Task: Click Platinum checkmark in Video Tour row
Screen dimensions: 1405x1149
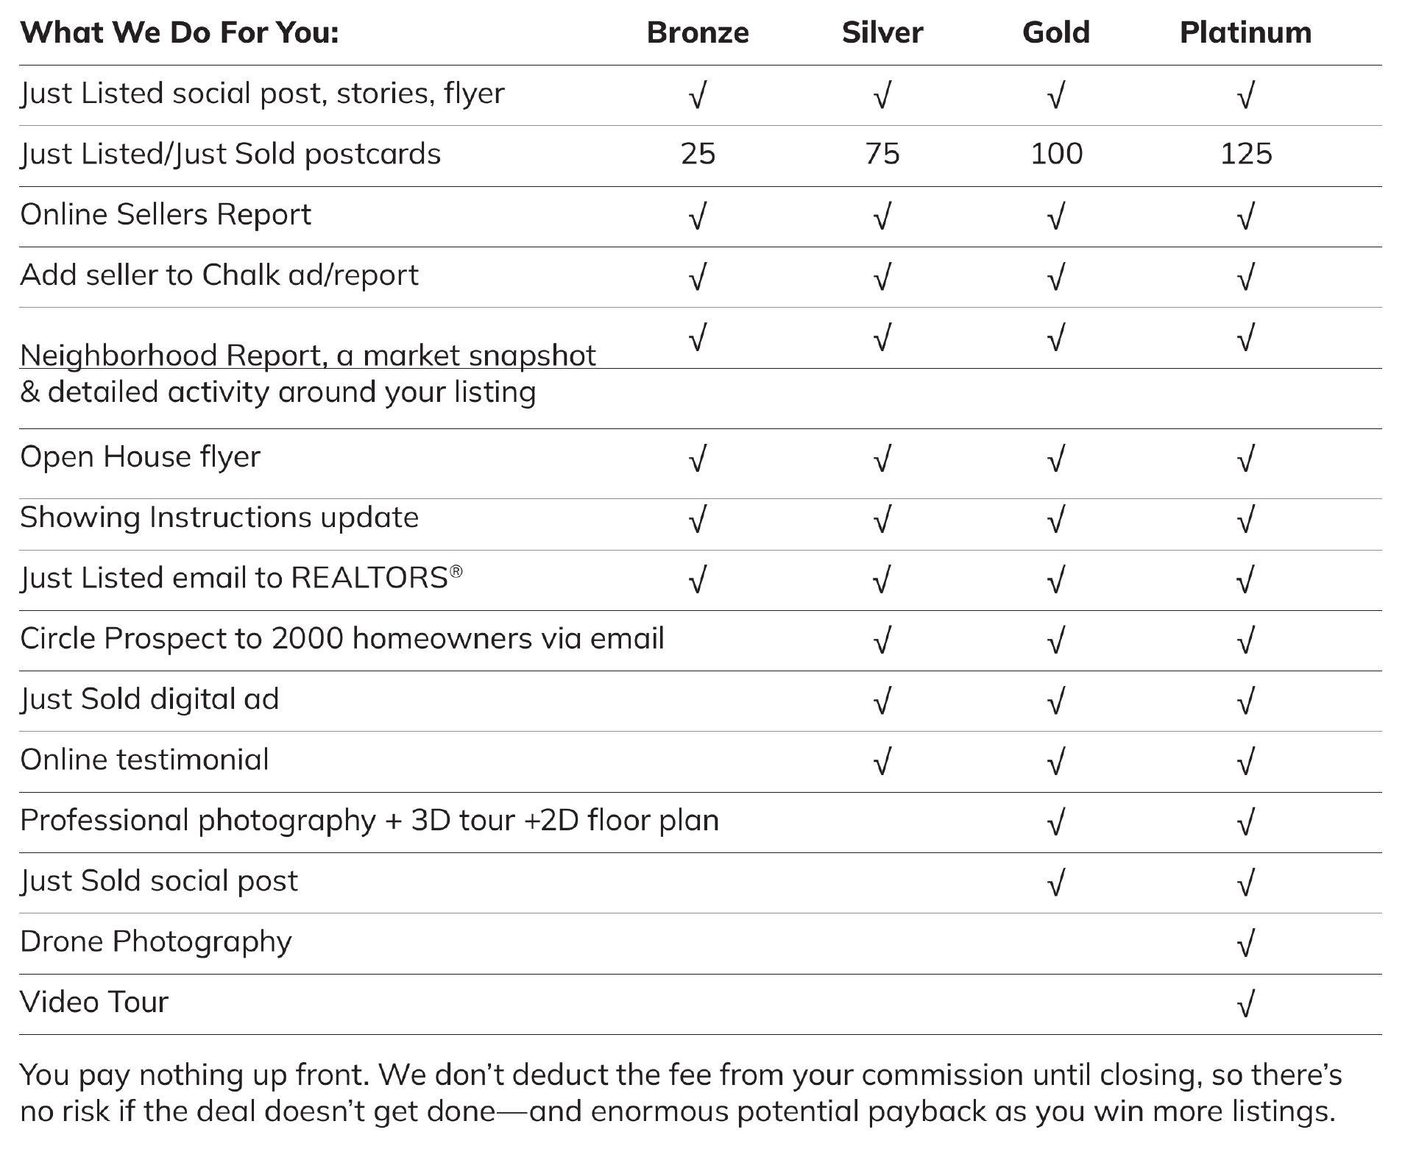Action: pyautogui.click(x=1245, y=1004)
